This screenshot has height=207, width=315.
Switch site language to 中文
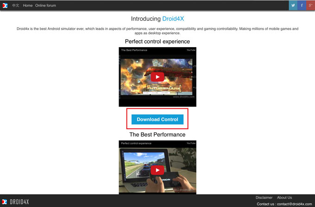coord(15,6)
